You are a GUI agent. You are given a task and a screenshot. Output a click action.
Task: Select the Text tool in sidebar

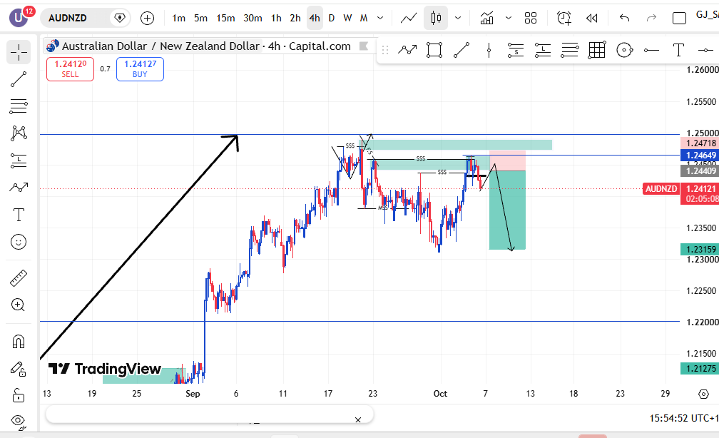[x=19, y=215]
